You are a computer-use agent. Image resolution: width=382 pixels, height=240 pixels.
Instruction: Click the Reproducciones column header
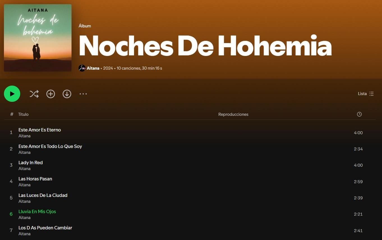(x=233, y=114)
